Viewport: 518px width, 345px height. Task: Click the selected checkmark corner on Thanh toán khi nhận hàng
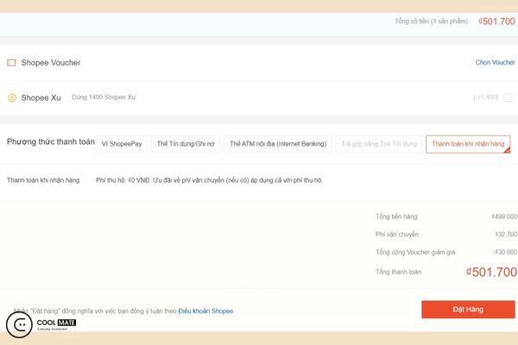click(x=507, y=150)
